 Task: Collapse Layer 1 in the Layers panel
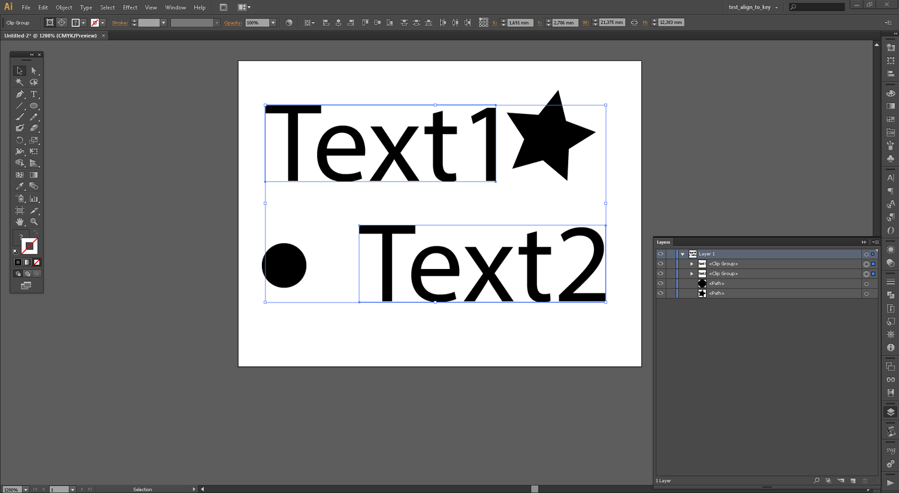(x=683, y=254)
